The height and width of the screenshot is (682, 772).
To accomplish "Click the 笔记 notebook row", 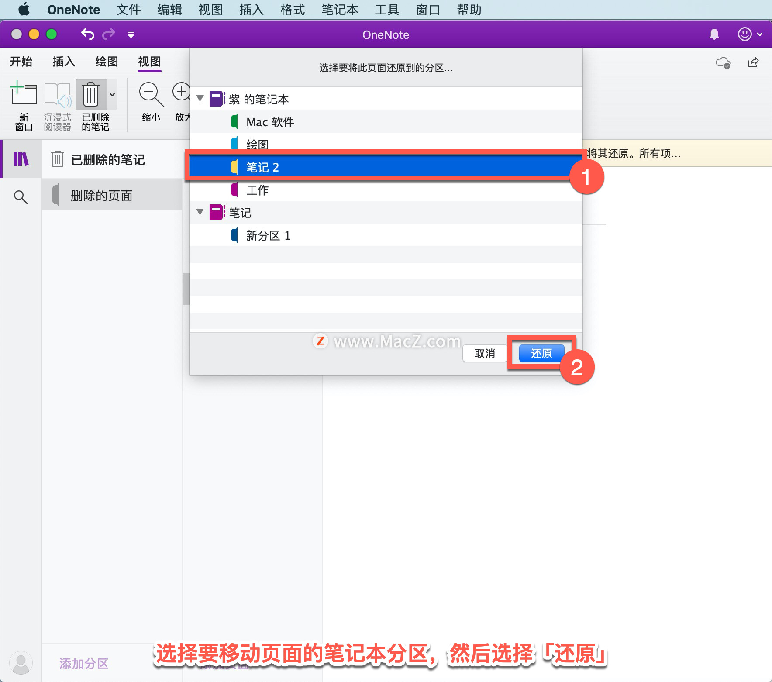I will click(386, 212).
